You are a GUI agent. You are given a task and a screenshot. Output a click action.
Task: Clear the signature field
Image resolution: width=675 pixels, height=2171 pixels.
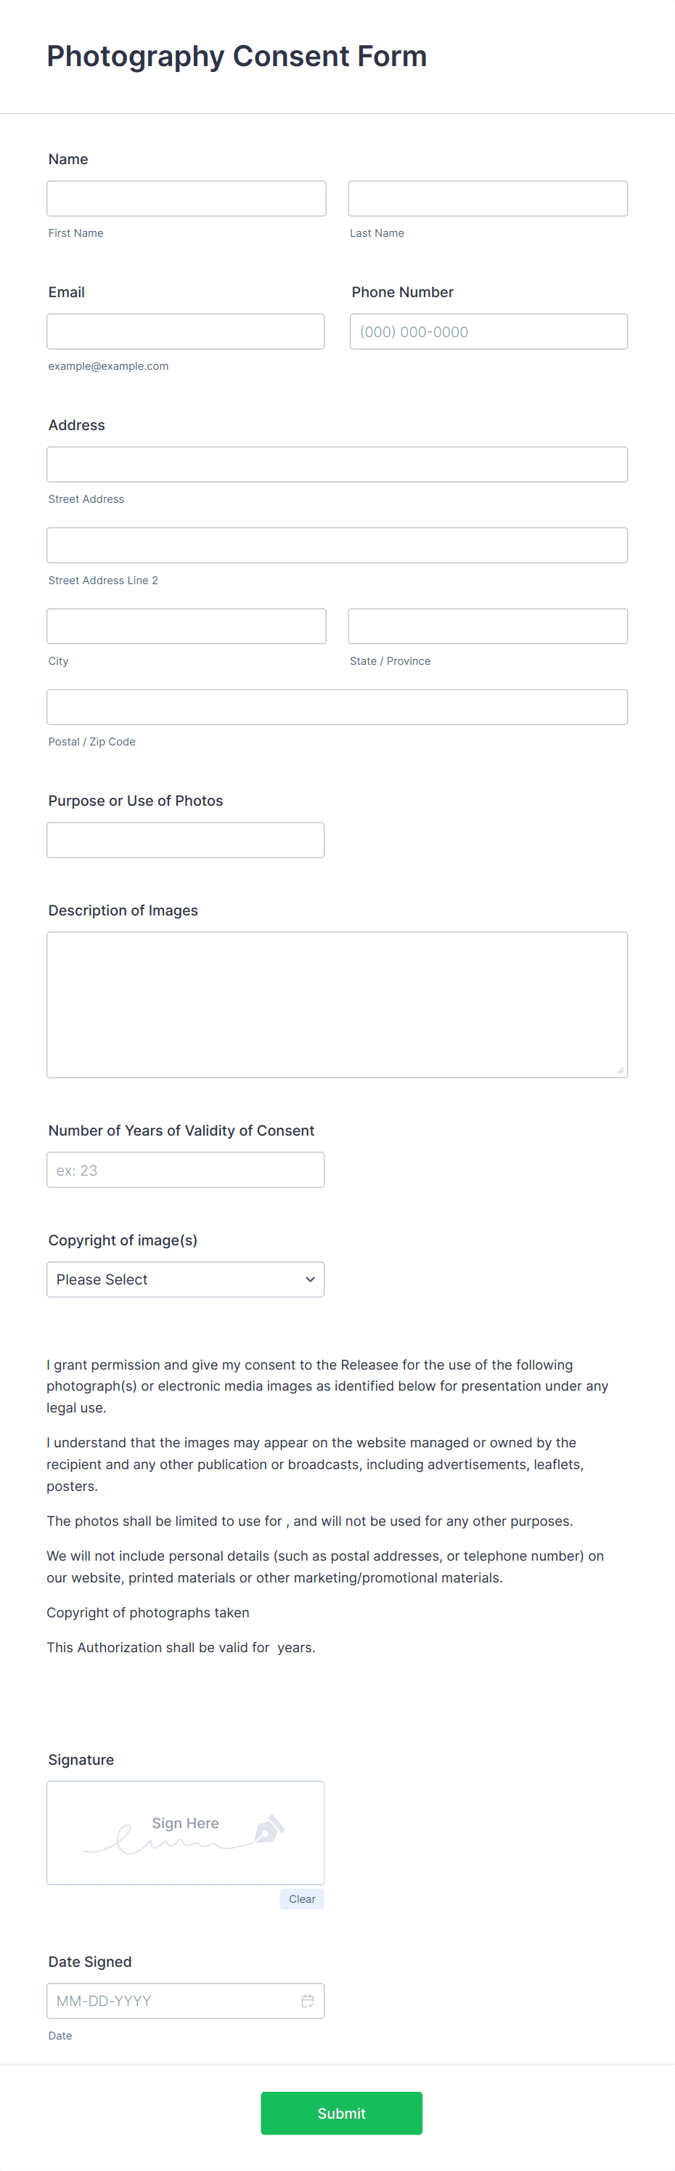pyautogui.click(x=301, y=1899)
